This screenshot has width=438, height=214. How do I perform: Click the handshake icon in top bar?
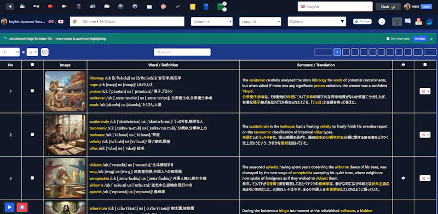coord(36,7)
